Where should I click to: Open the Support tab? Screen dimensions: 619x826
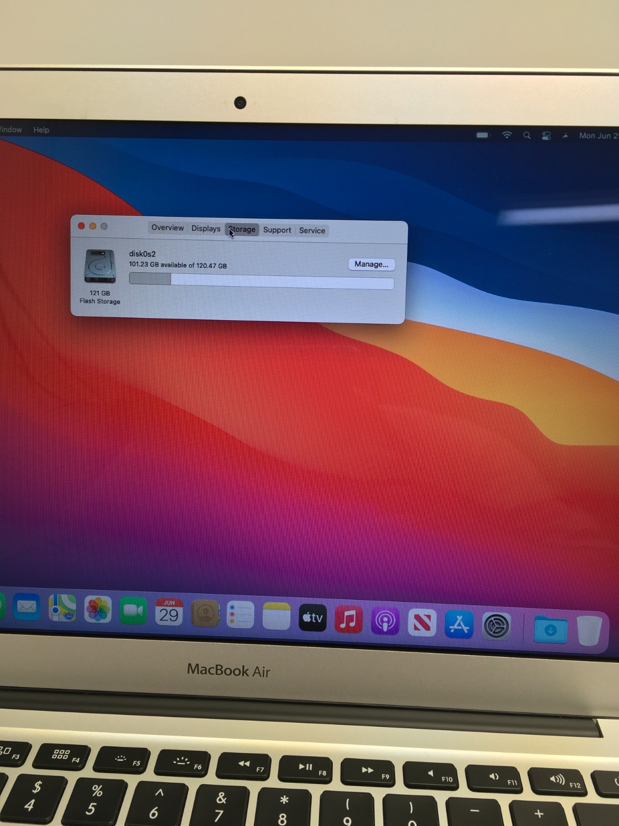click(277, 230)
